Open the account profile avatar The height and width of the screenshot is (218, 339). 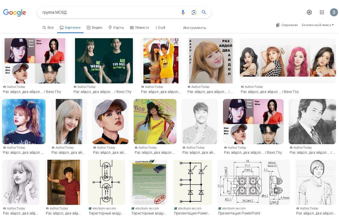pyautogui.click(x=334, y=12)
